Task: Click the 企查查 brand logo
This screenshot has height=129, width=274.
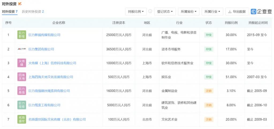Action: click(261, 11)
